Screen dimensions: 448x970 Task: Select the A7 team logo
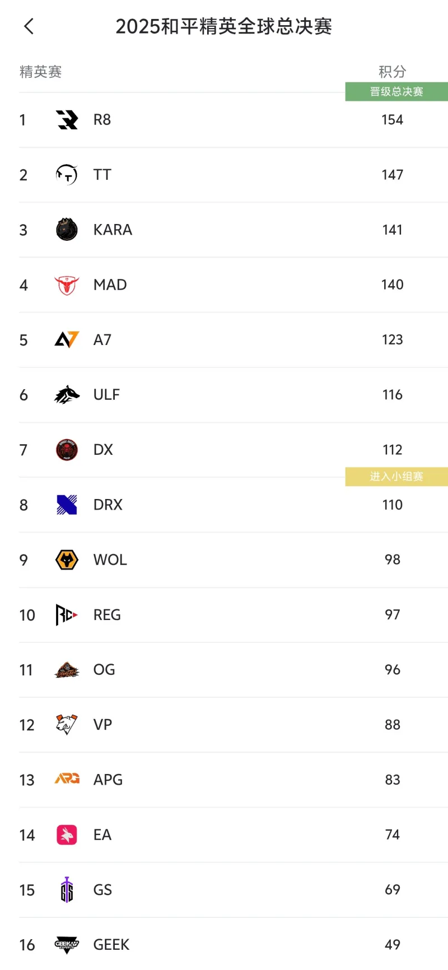tap(67, 340)
